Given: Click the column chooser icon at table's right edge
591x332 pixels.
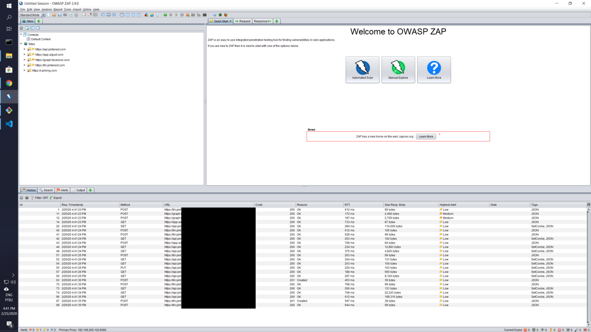Looking at the screenshot, I should 588,205.
